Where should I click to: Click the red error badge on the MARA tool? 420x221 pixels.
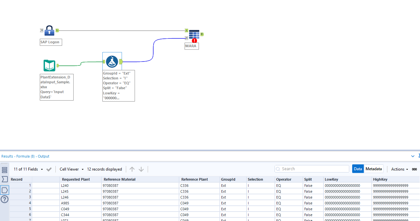(x=194, y=41)
